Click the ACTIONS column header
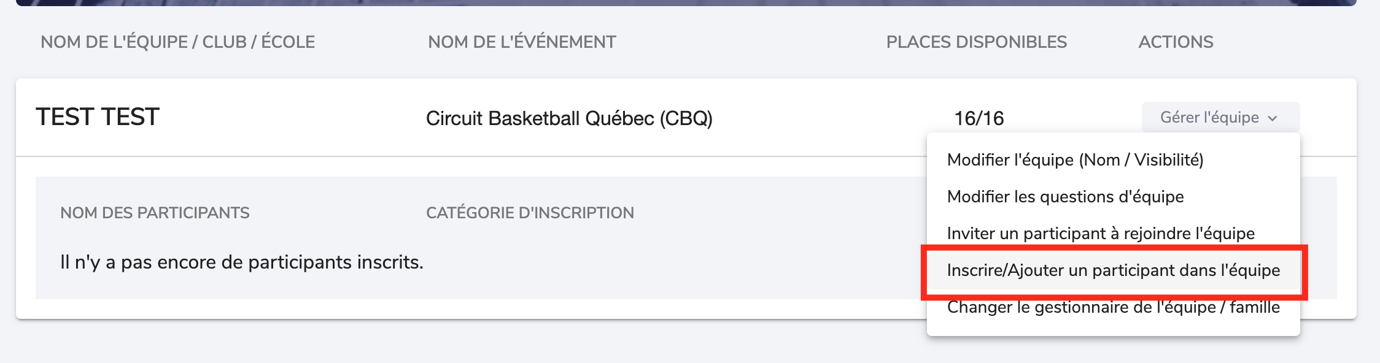 point(1176,42)
